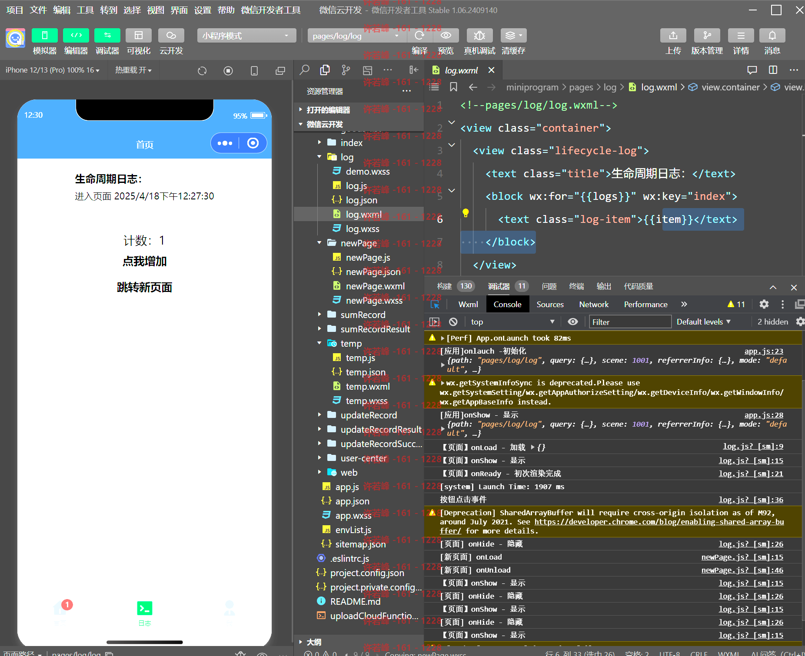This screenshot has height=656, width=805.
Task: Open the app.js:23 source link
Action: coord(764,351)
